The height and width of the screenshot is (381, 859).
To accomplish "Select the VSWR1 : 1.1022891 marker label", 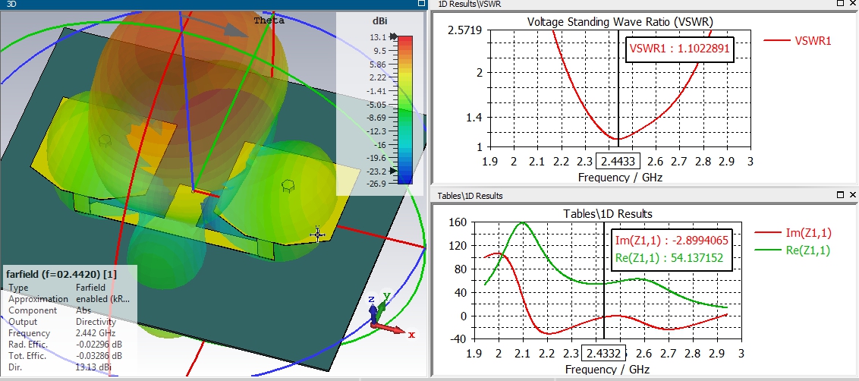I will [x=679, y=49].
